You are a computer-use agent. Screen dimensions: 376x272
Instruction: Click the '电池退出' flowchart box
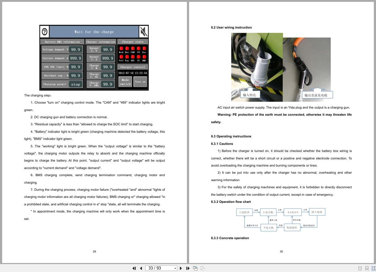pyautogui.click(x=292, y=228)
